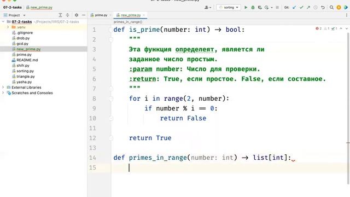Run with coverage icon
The height and width of the screenshot is (197, 350).
click(x=260, y=7)
